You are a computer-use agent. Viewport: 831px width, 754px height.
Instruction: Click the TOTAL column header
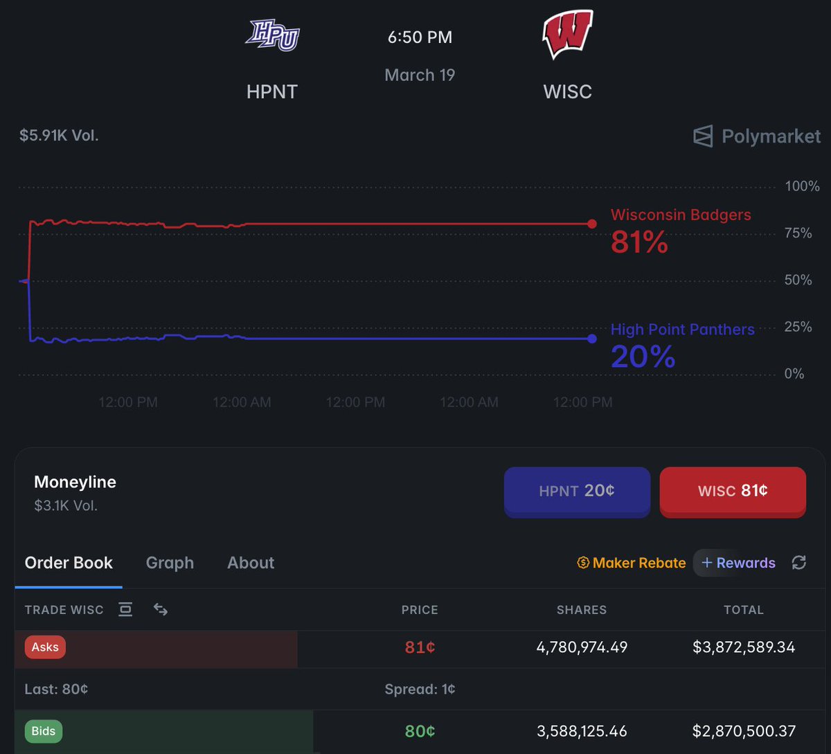[x=744, y=610]
